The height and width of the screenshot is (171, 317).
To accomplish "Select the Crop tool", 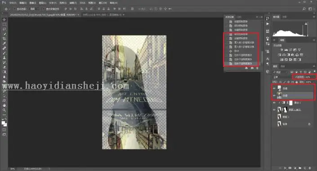I will tap(4, 39).
